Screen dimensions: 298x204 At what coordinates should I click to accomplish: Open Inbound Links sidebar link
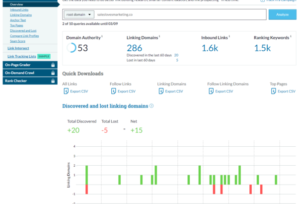(x=19, y=10)
